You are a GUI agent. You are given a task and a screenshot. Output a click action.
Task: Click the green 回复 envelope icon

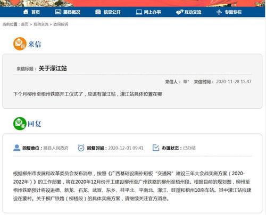pyautogui.click(x=20, y=124)
